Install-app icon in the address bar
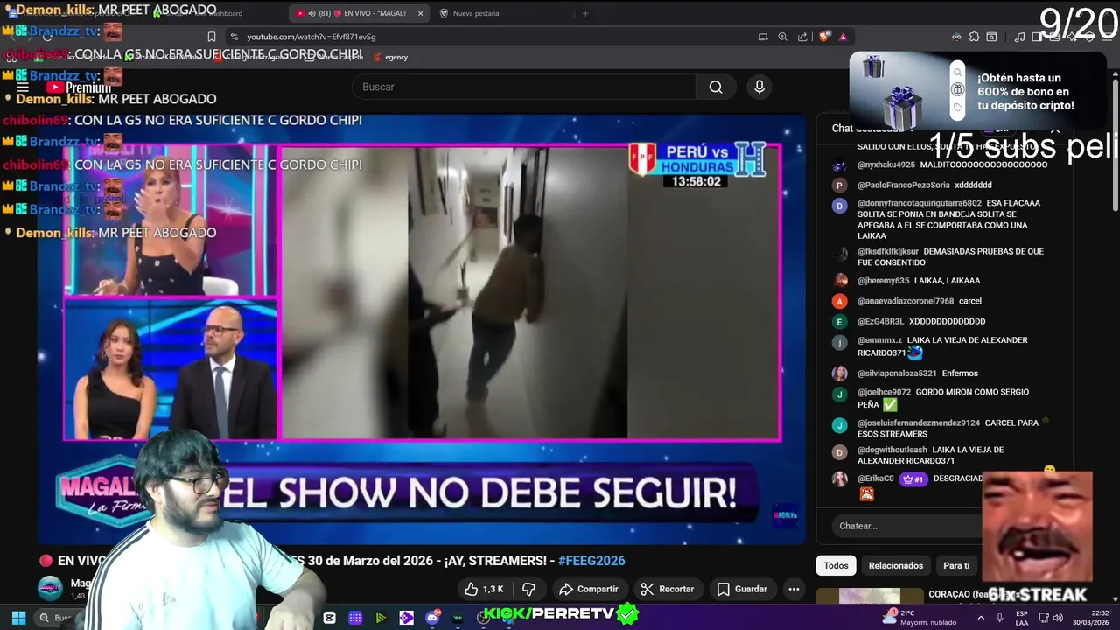 click(763, 37)
